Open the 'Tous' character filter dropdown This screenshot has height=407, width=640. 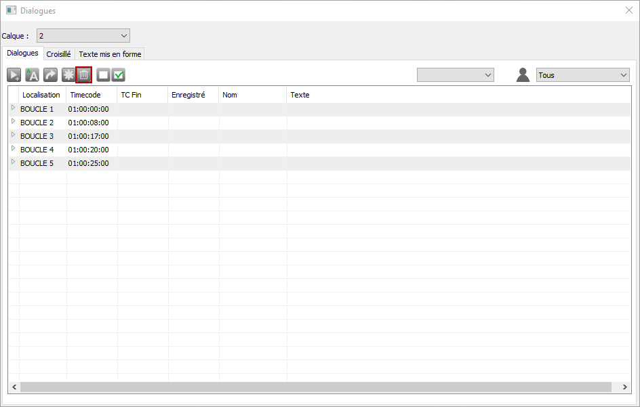click(x=582, y=75)
